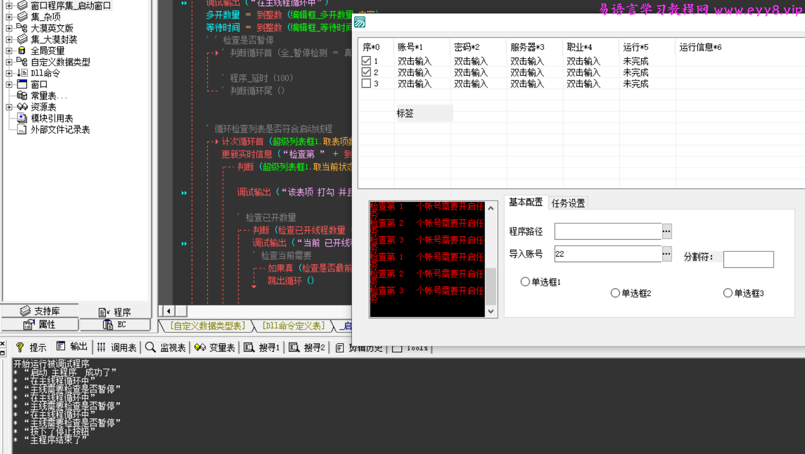The height and width of the screenshot is (454, 805).
Task: Click the running window's title bar app icon
Action: click(x=360, y=23)
